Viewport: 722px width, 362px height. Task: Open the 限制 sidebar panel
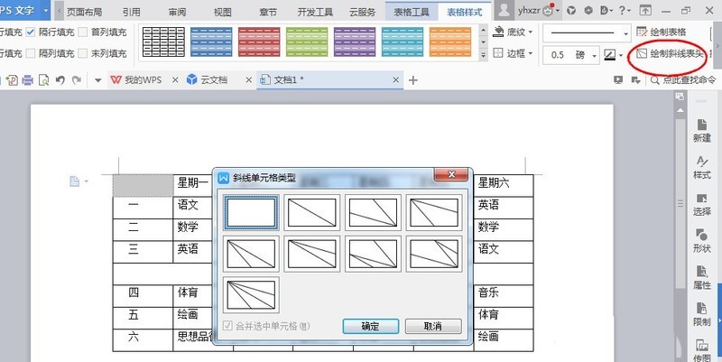(702, 314)
